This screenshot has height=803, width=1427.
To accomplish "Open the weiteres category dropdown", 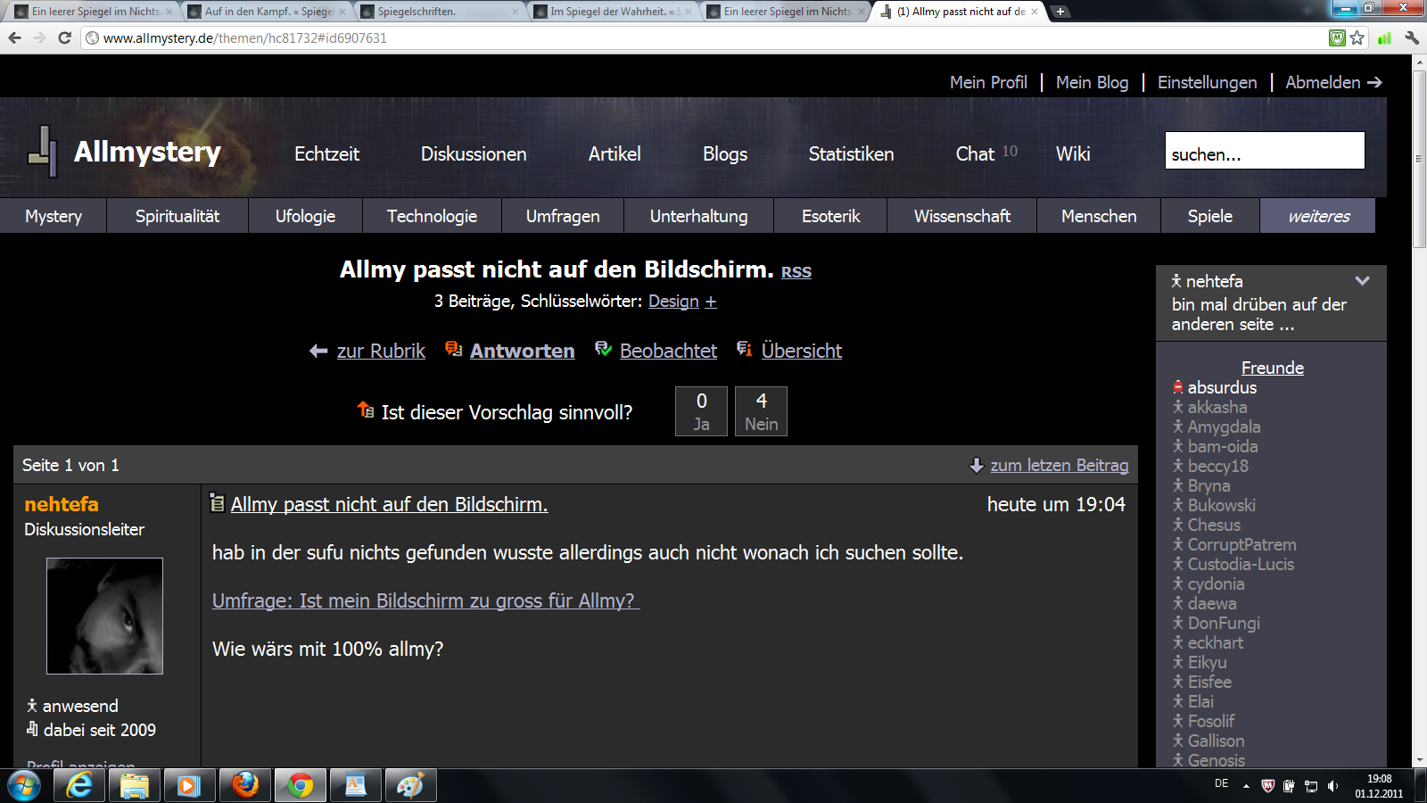I will [1317, 216].
